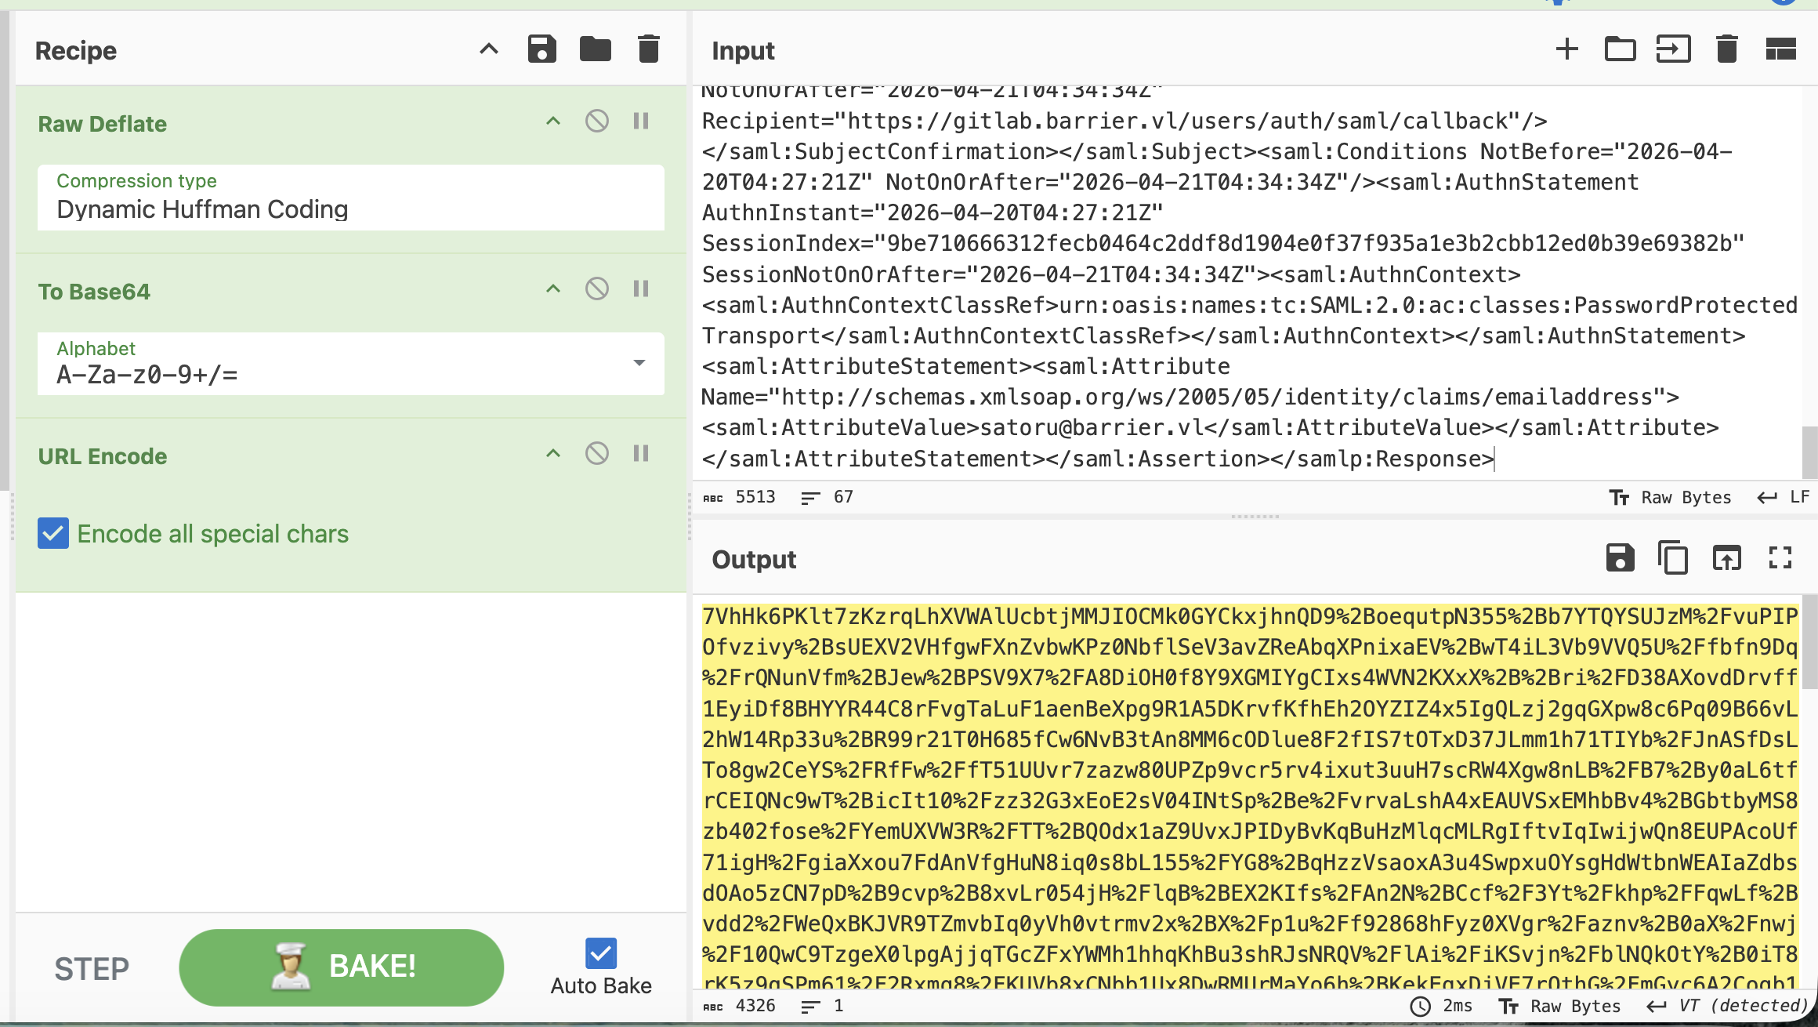Open the Base64 Alphabet dropdown

[x=639, y=363]
